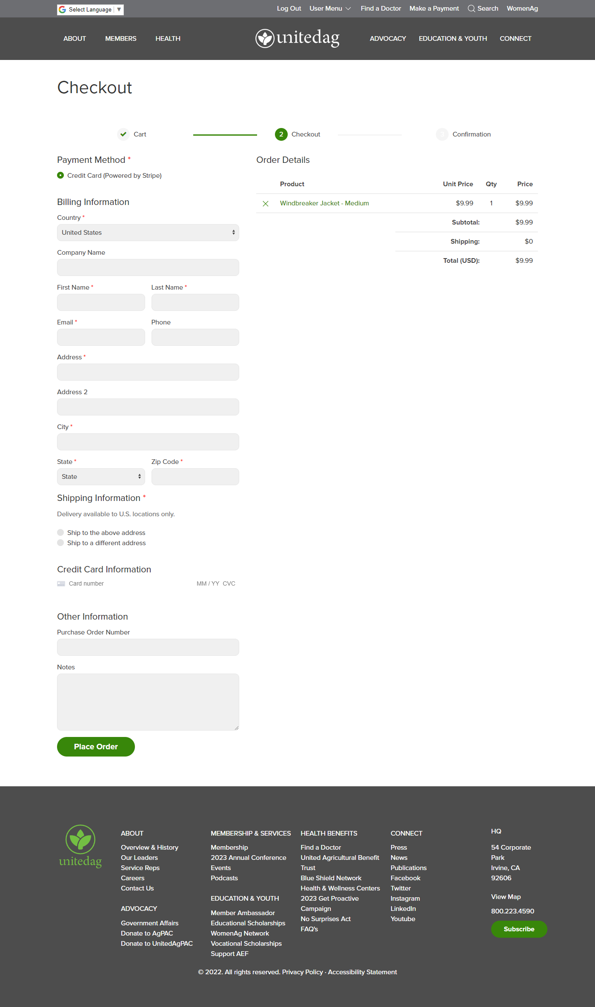Remove Windbreaker Jacket with the X icon
The image size is (595, 1007).
(266, 204)
